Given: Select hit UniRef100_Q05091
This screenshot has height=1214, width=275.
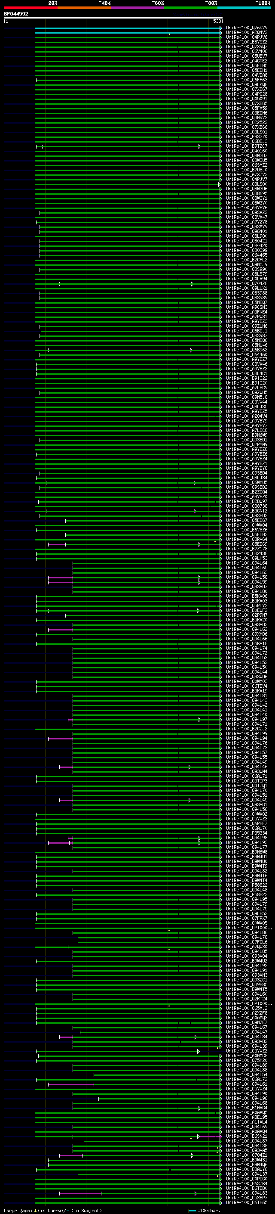Looking at the screenshot, I should click(246, 99).
